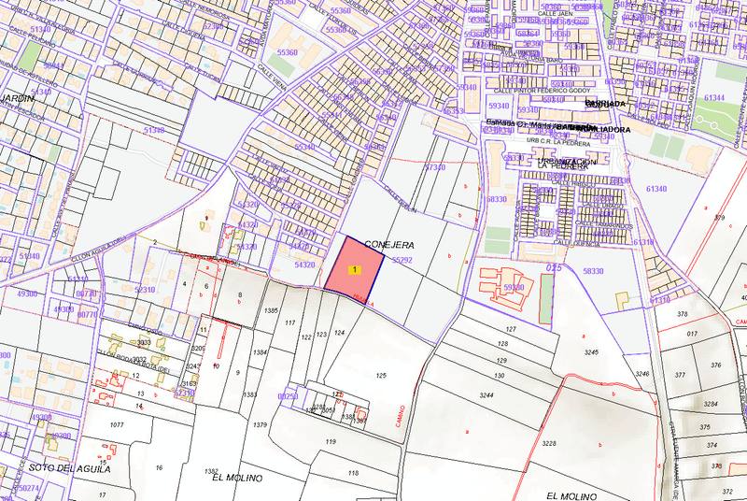Click rural parcel 1382
747x501 pixels.
tap(211, 471)
